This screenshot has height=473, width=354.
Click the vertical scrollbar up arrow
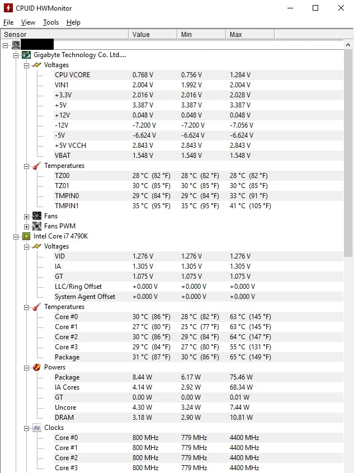pyautogui.click(x=348, y=45)
